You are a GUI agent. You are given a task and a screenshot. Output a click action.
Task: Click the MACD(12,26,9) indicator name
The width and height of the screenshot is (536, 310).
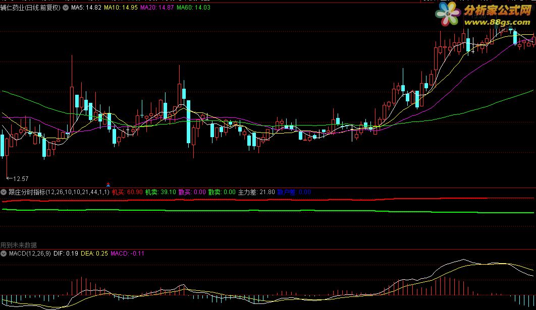[30, 254]
